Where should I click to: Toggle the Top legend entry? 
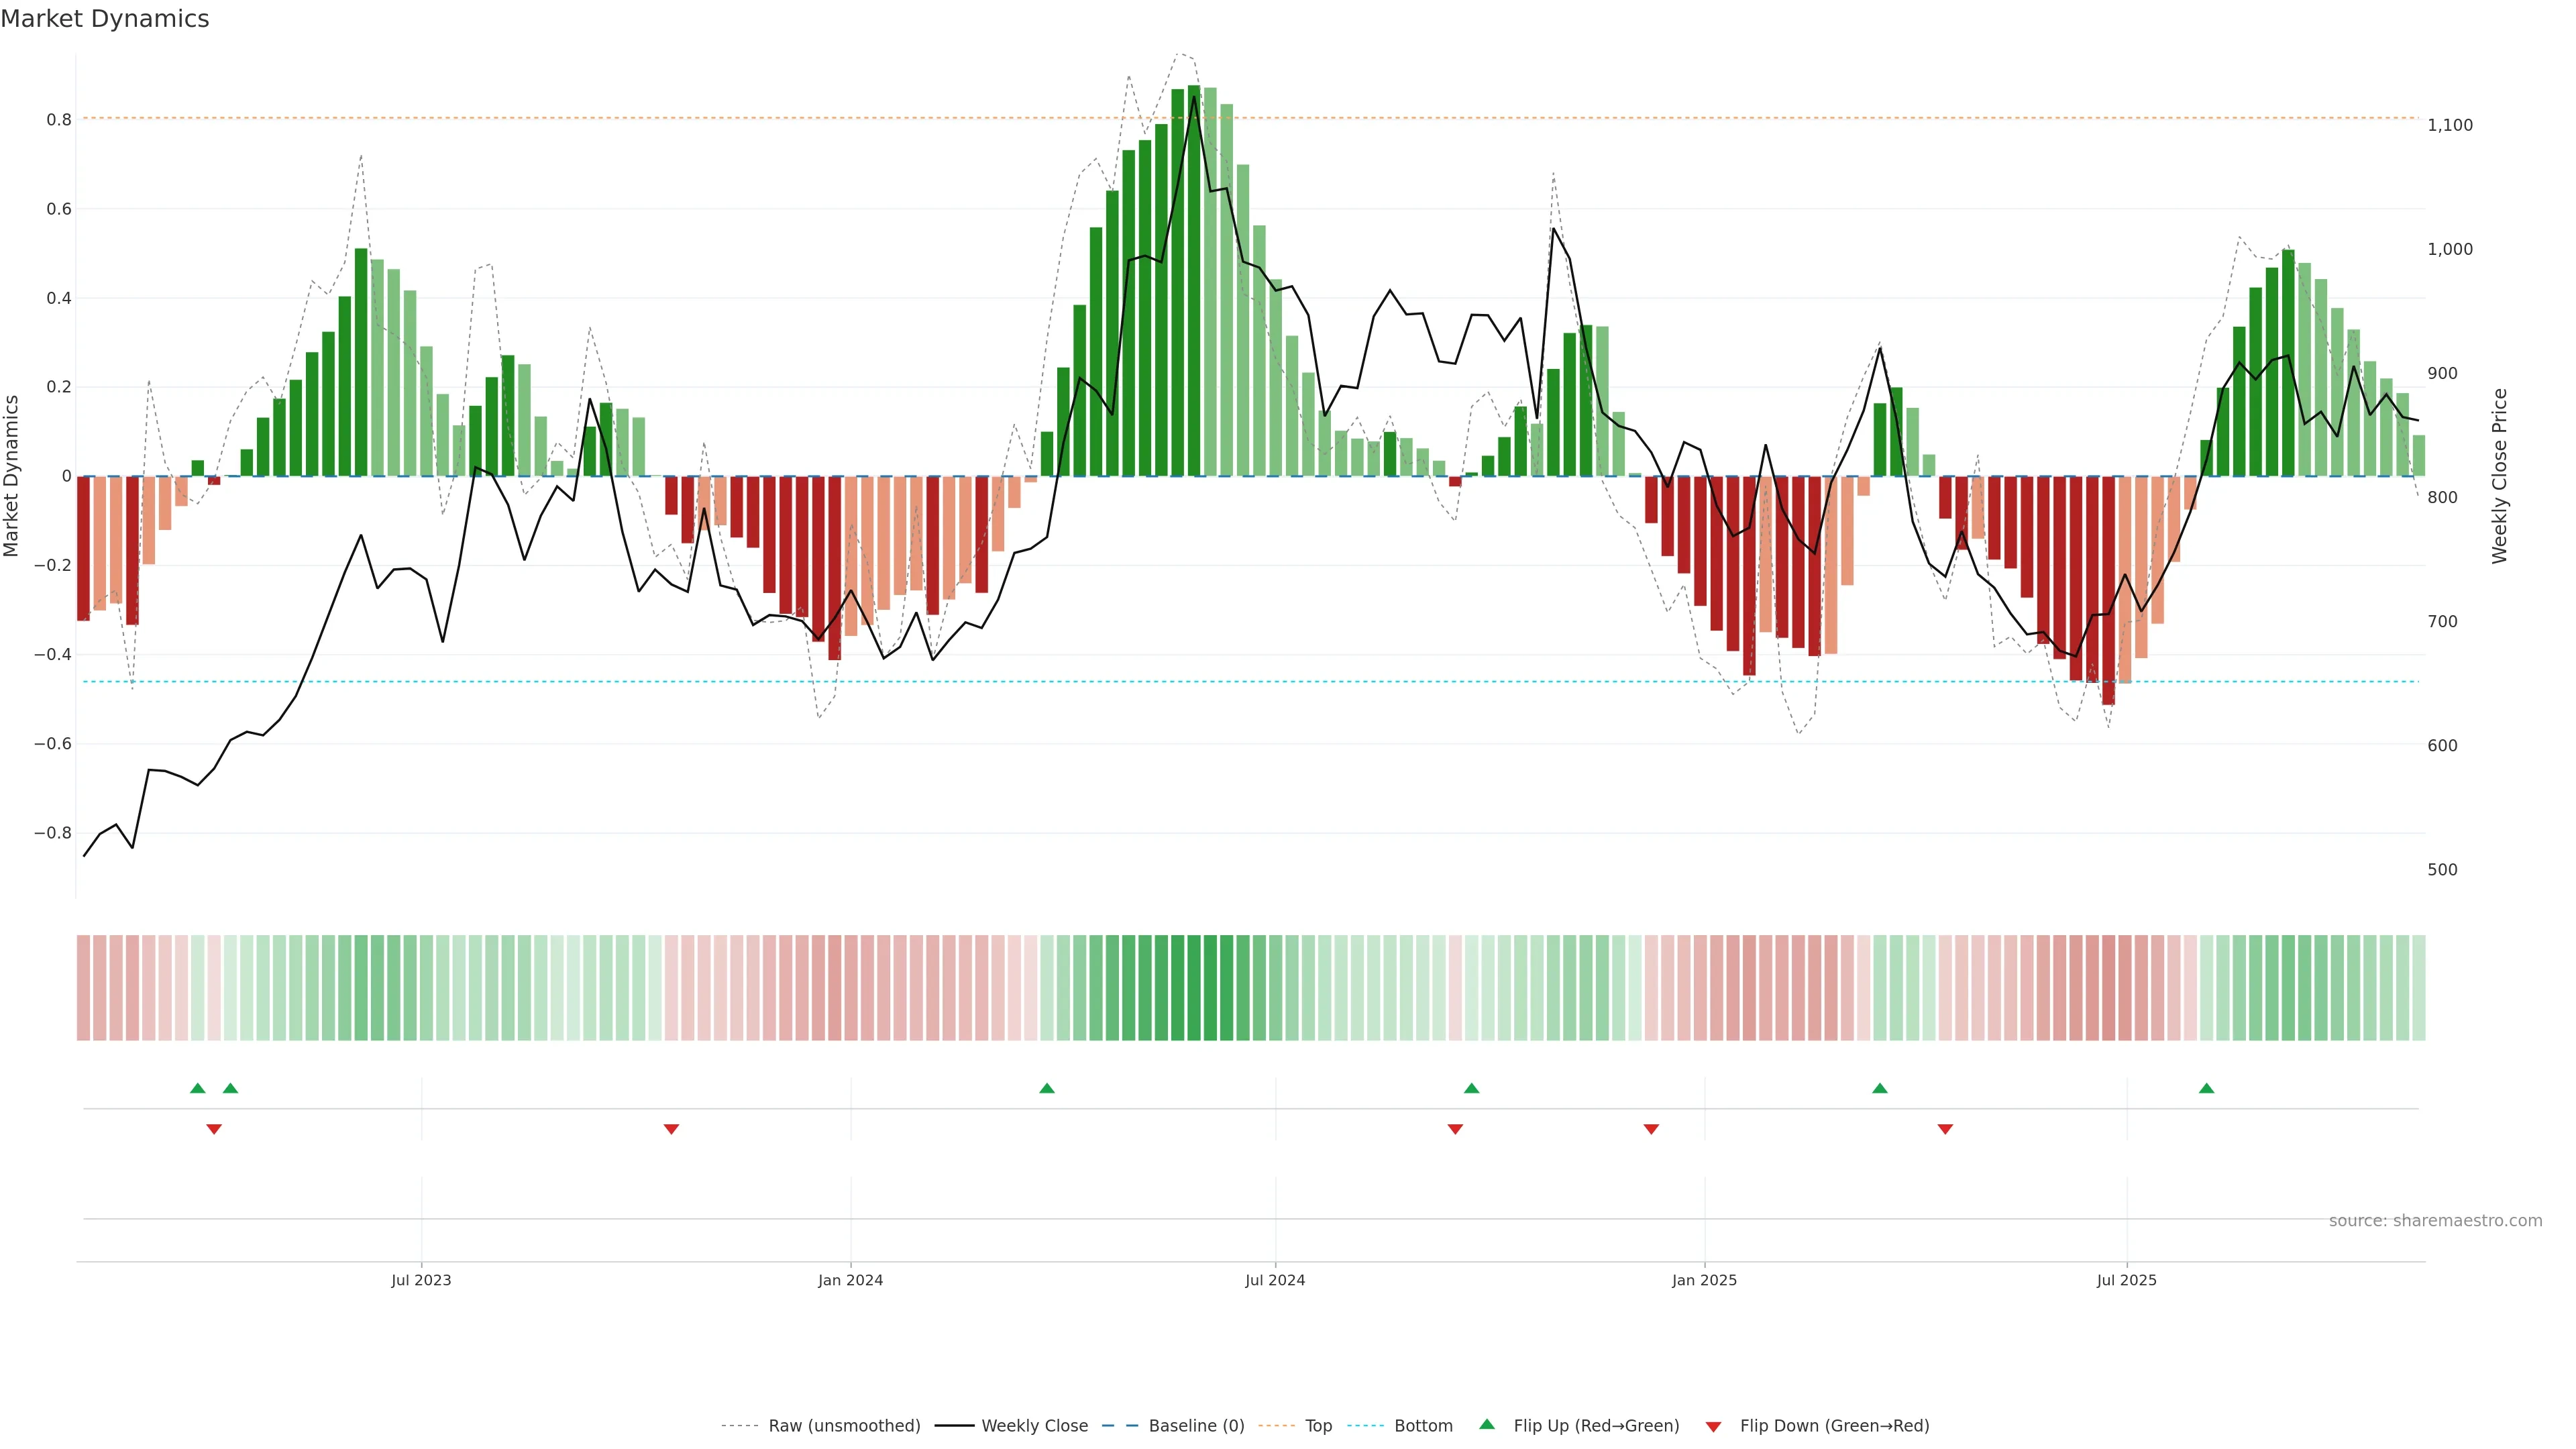click(1318, 1426)
